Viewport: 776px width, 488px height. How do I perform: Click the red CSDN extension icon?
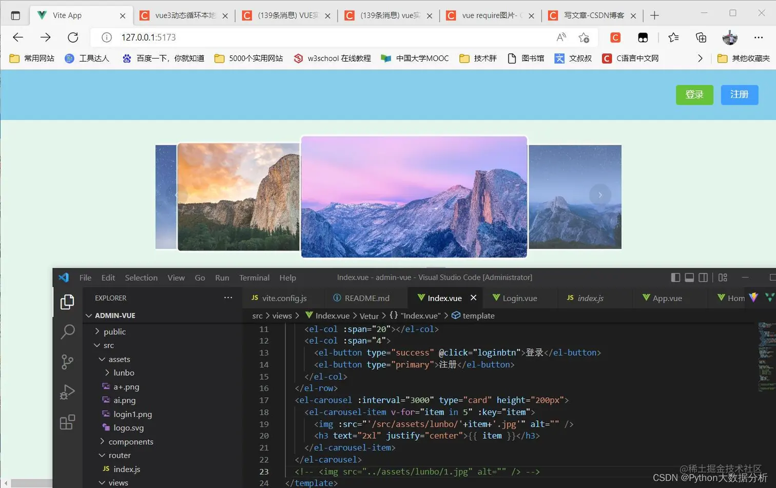coord(615,37)
